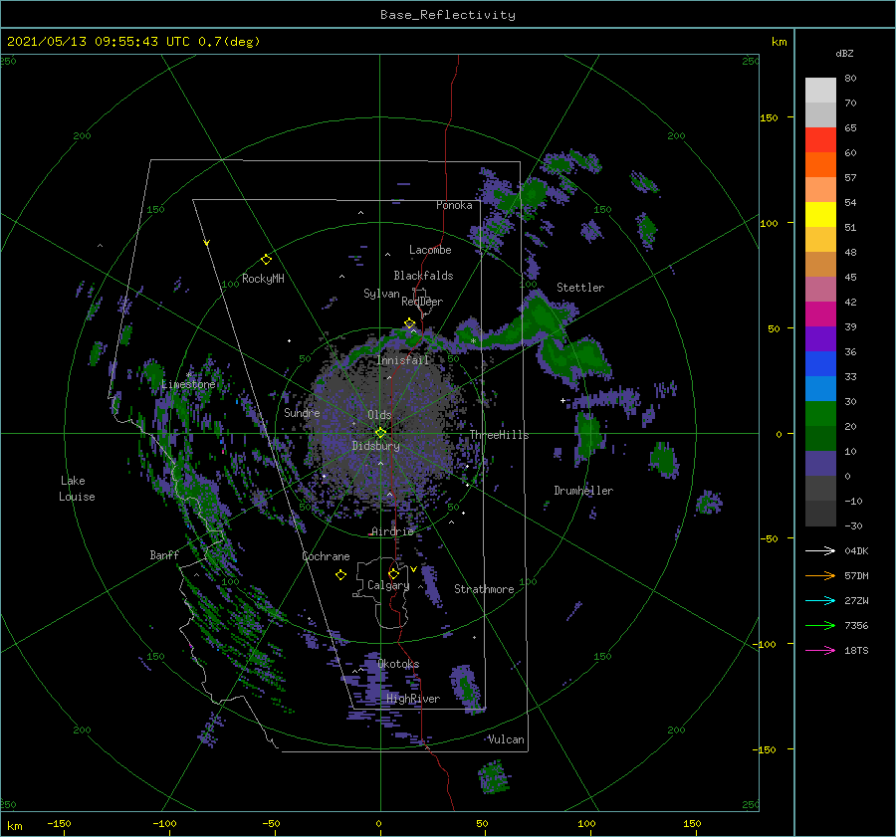
Task: Pick the purple-gray 10 dBZ swatch
Action: (820, 464)
